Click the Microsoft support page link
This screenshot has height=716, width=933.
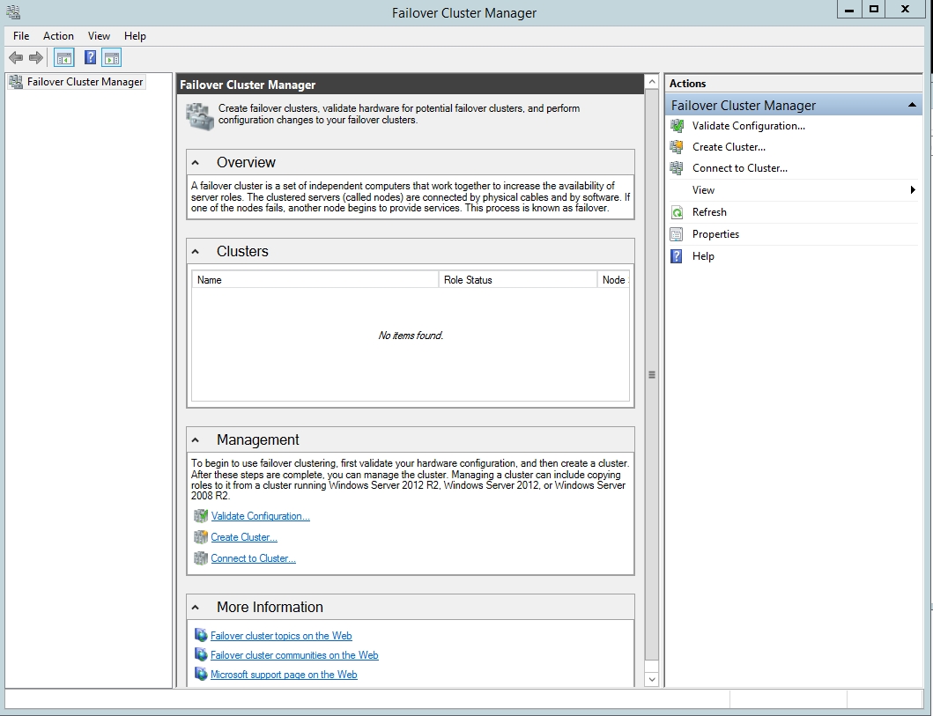[x=283, y=674]
